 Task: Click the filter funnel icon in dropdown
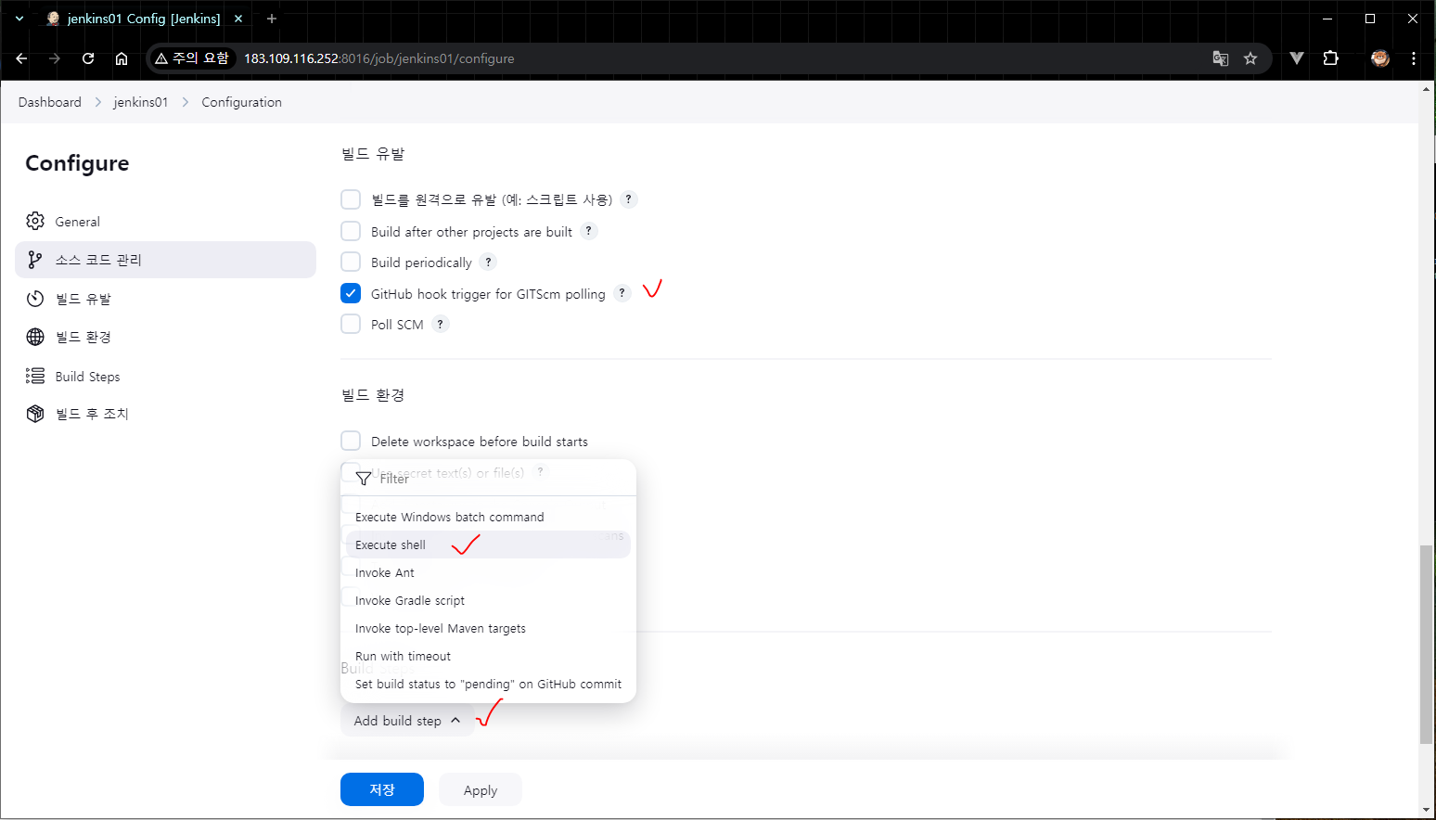pyautogui.click(x=364, y=479)
